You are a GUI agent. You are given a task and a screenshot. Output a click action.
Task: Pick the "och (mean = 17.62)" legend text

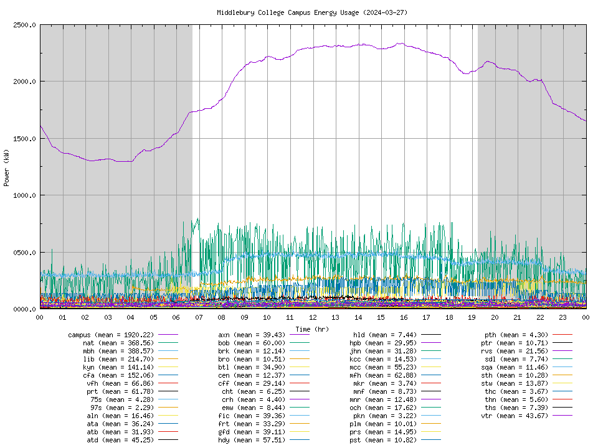(x=383, y=408)
